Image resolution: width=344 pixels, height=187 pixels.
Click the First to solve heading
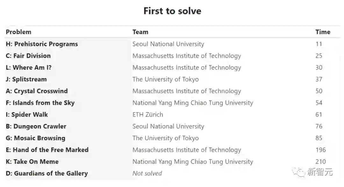[172, 11]
